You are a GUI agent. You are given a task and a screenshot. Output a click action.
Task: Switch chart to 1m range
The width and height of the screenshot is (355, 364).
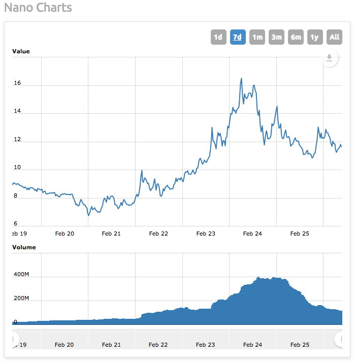(x=257, y=37)
